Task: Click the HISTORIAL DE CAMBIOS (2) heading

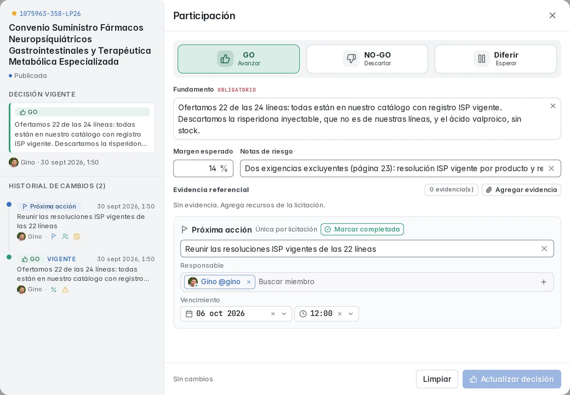Action: pyautogui.click(x=57, y=186)
